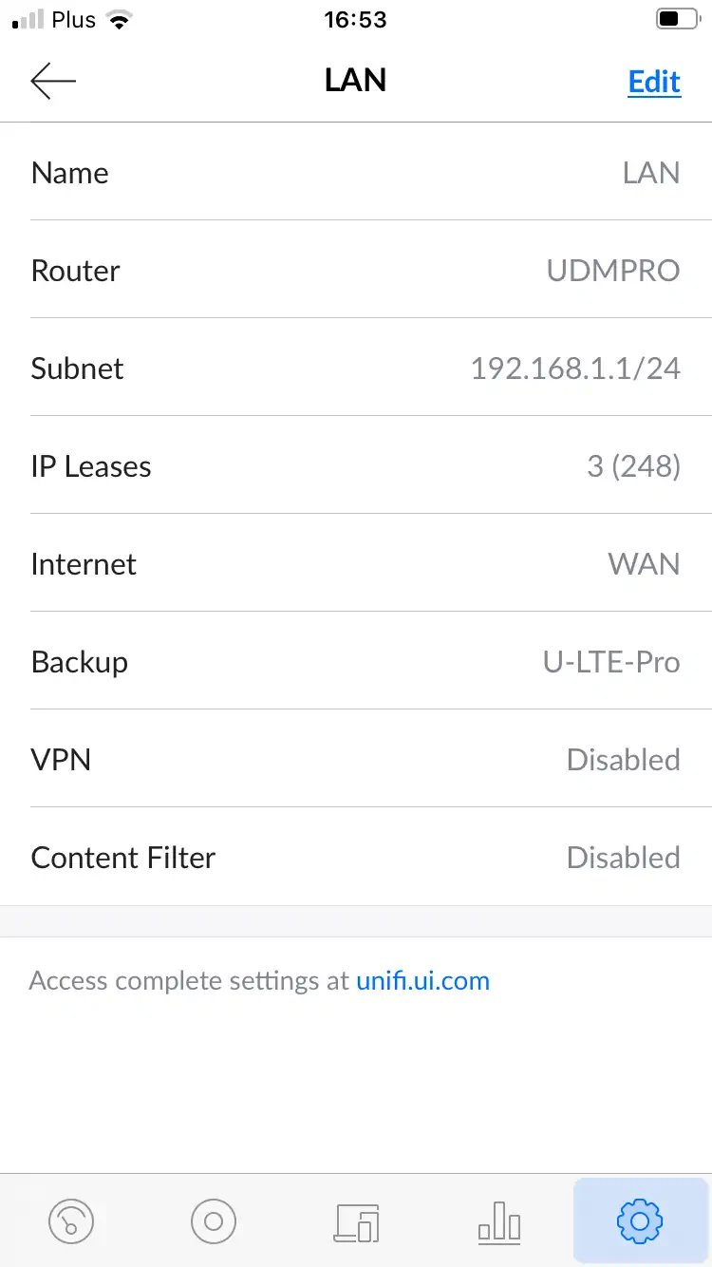Screen dimensions: 712x1267
Task: Select the Backup U-LTE-Pro row
Action: pos(356,662)
